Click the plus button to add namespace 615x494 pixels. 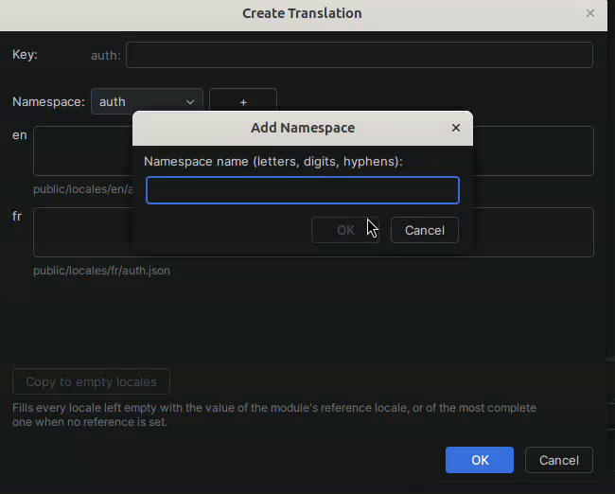tap(243, 101)
